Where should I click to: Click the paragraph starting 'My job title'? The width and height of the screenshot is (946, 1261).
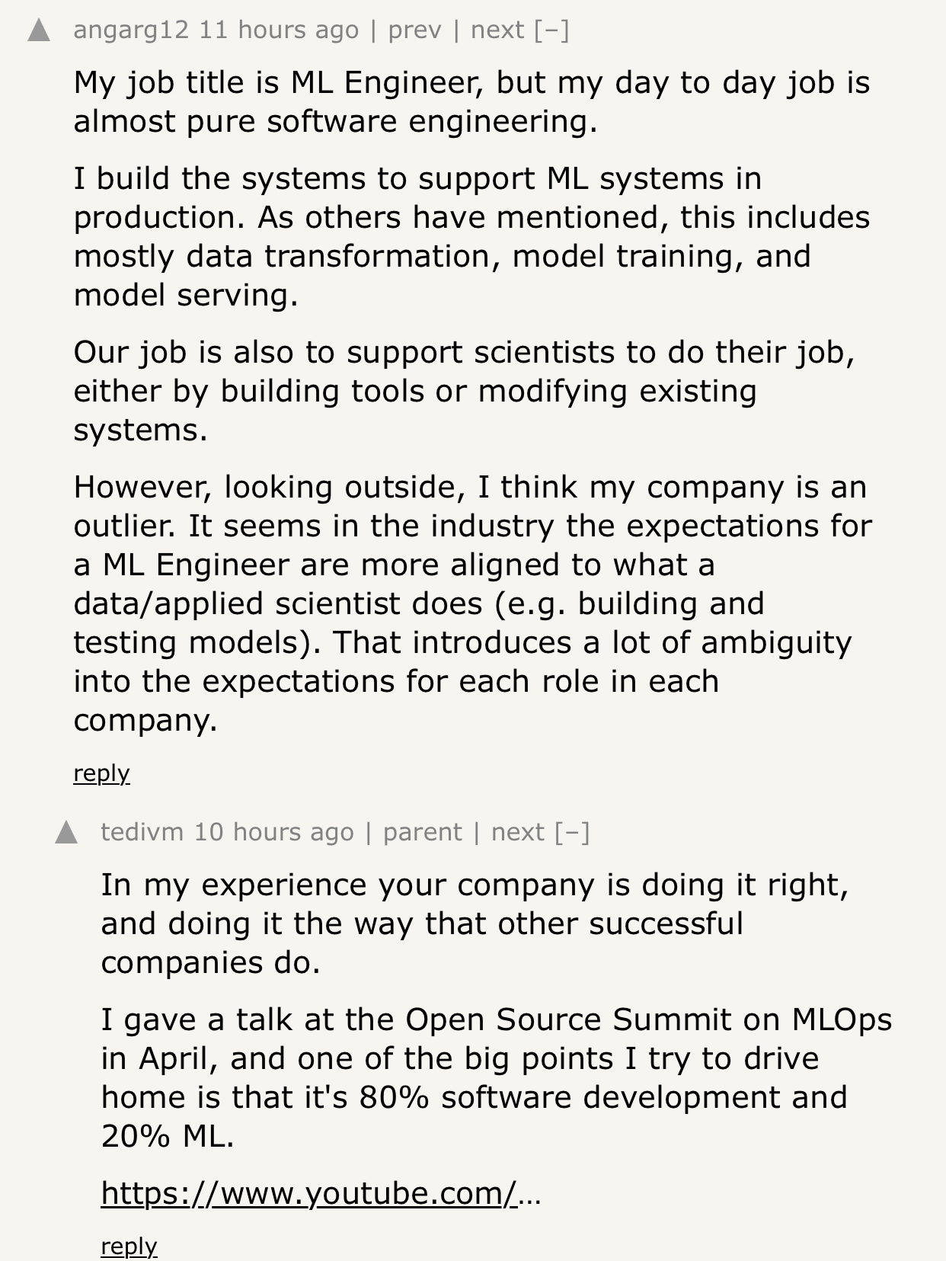[x=471, y=102]
